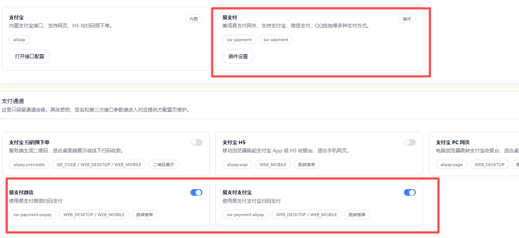Screen dimensions: 519x238
Task: Click the 支付宝 H5 card title
Action: point(234,142)
